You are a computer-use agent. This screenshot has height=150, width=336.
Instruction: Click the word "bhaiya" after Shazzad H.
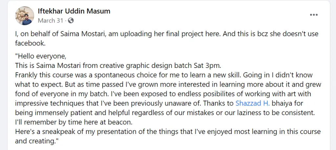point(283,104)
